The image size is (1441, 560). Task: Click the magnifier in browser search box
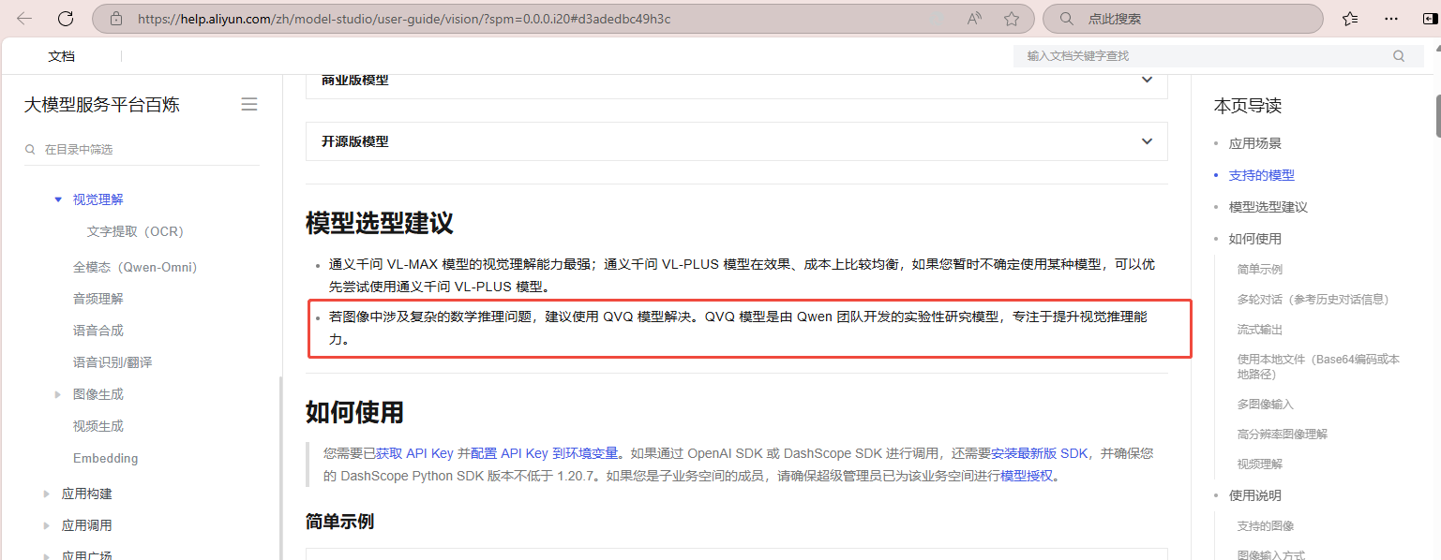(x=1066, y=19)
